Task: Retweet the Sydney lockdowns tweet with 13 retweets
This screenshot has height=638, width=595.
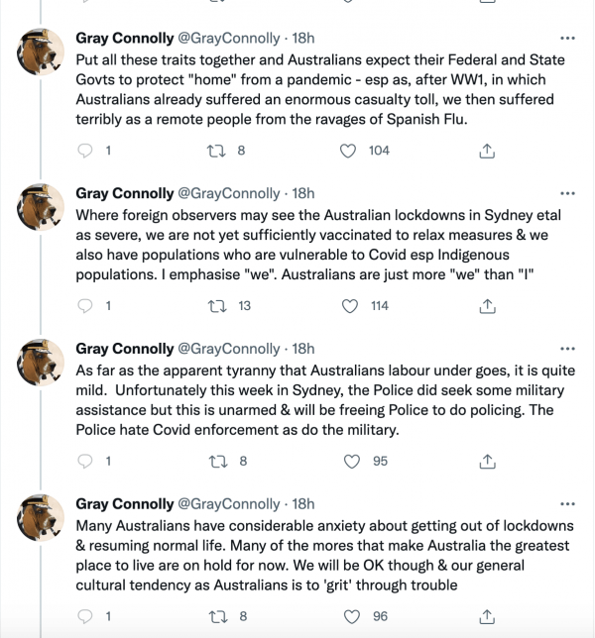Action: point(217,306)
